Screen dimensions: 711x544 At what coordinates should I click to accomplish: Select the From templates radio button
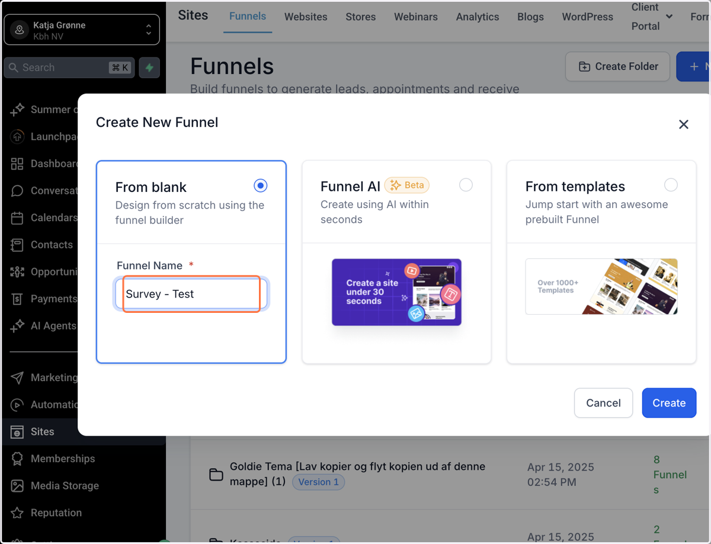[x=671, y=185]
